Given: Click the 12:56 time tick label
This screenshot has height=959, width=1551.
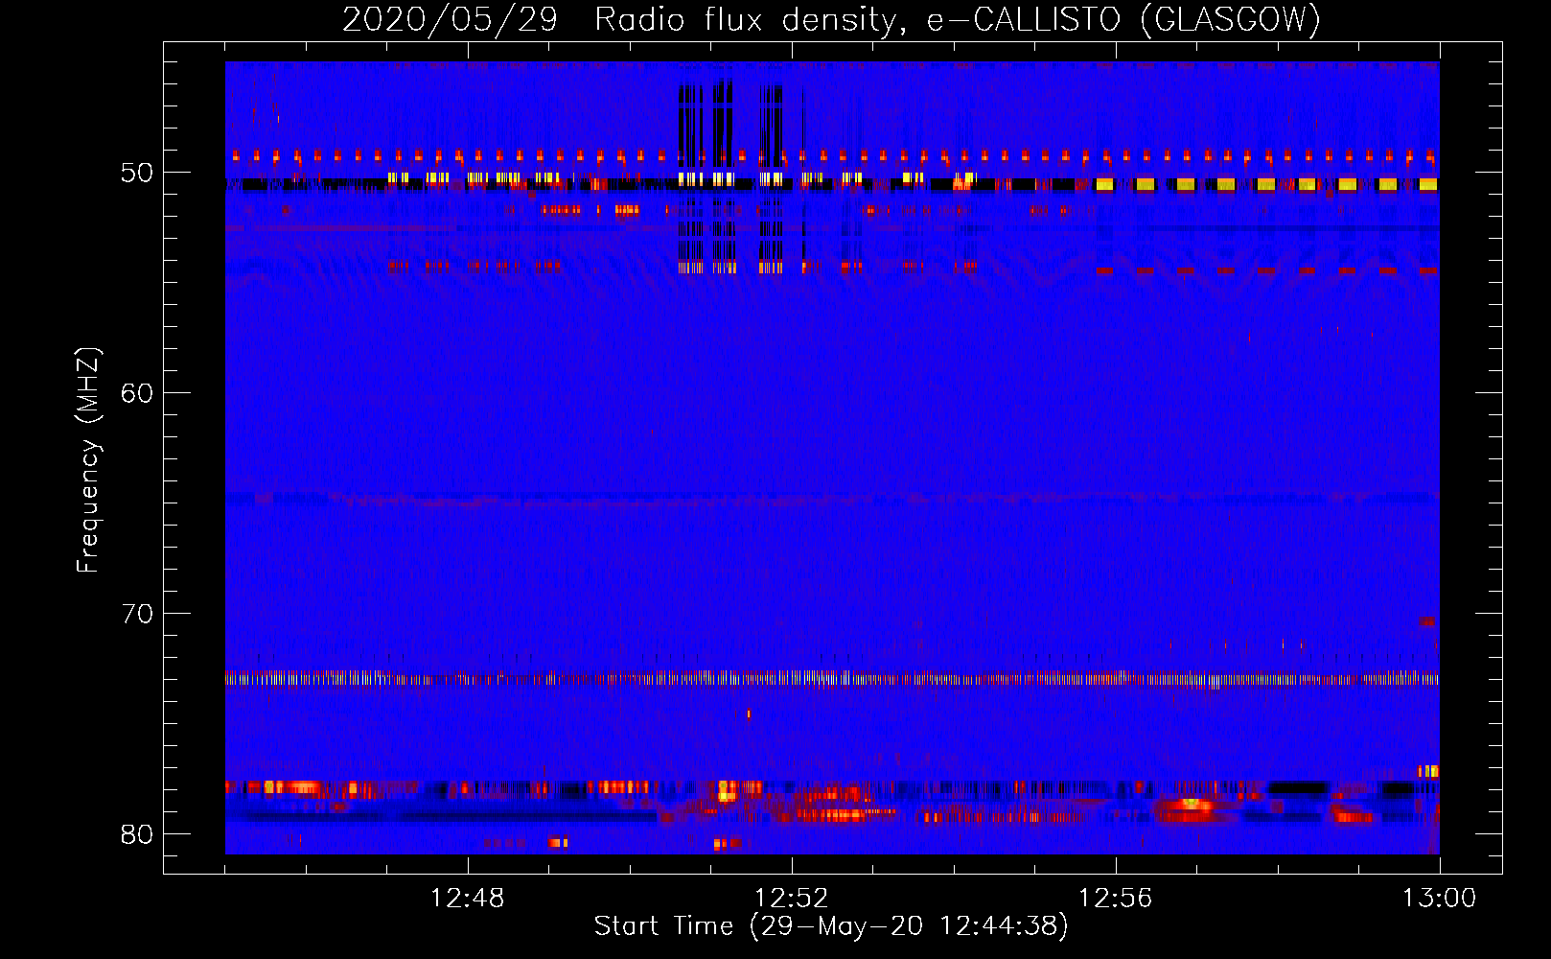Looking at the screenshot, I should coord(1116,899).
